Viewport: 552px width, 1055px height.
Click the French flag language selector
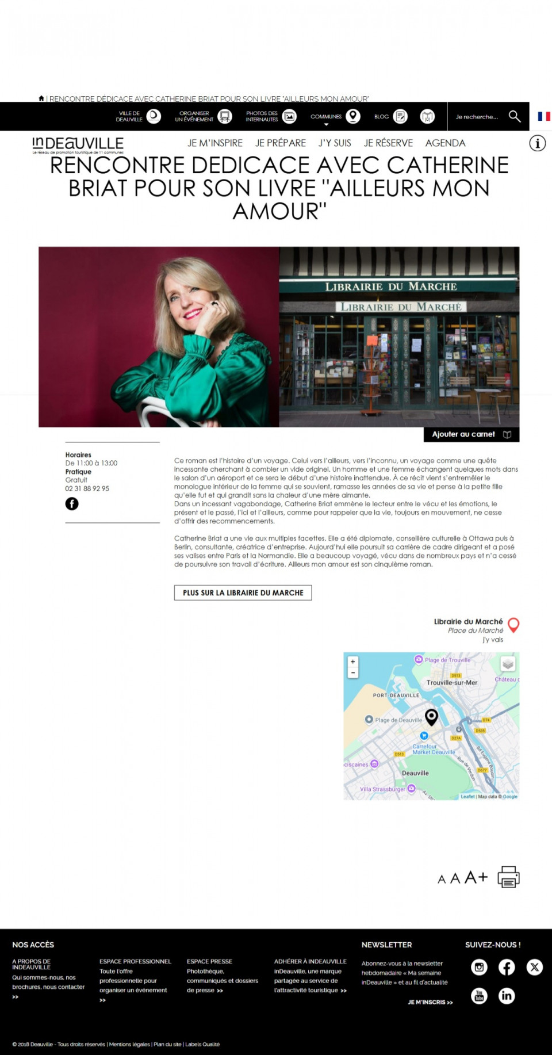(544, 116)
